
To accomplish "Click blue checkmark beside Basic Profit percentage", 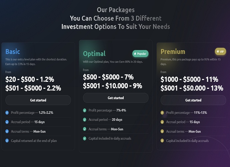I will tap(7, 113).
